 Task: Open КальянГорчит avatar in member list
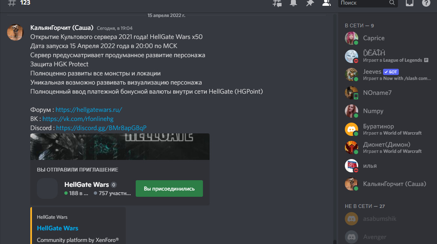pyautogui.click(x=352, y=184)
